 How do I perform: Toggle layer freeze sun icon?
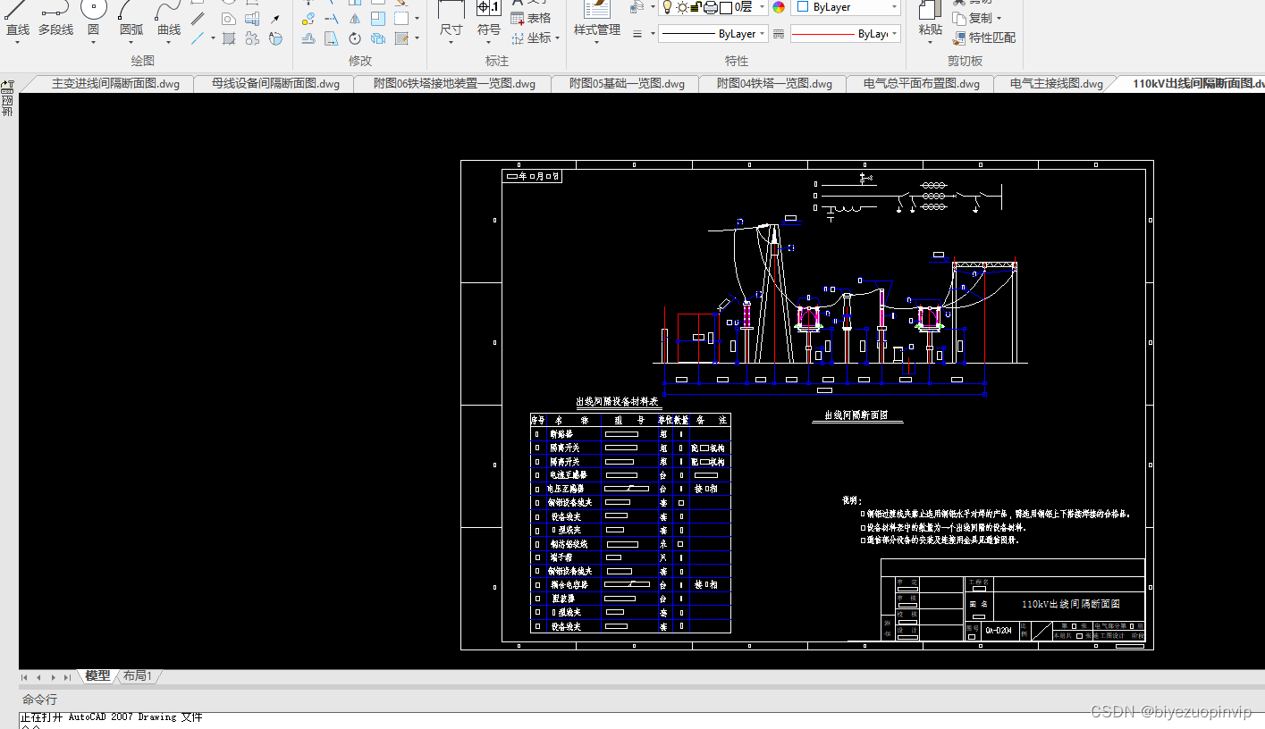(x=682, y=7)
